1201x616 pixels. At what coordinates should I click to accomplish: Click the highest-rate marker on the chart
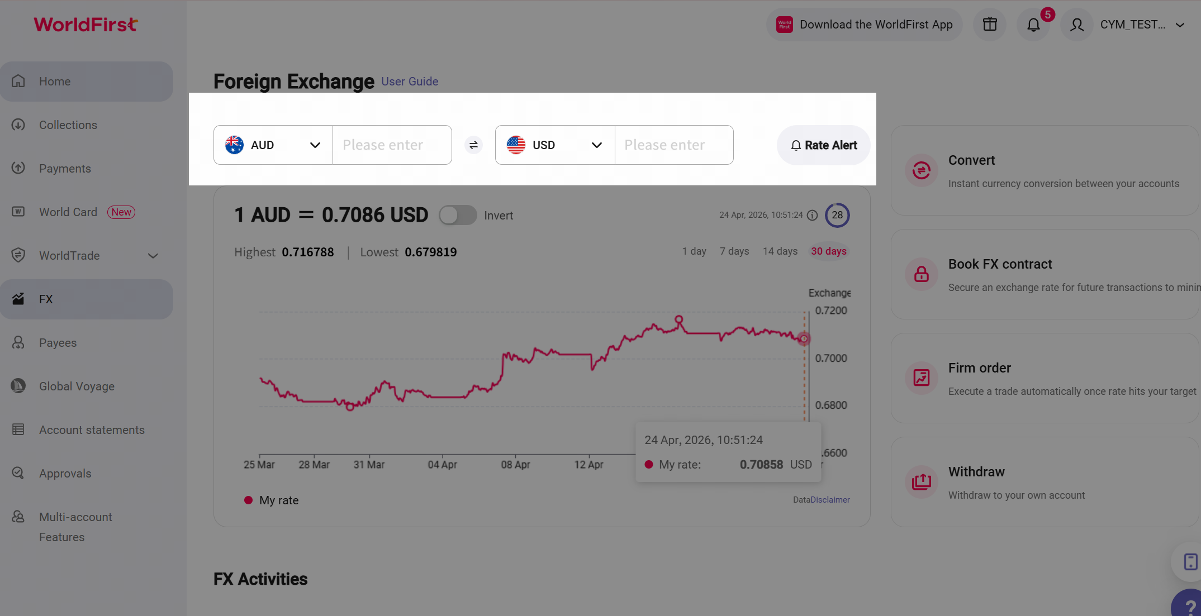point(679,320)
